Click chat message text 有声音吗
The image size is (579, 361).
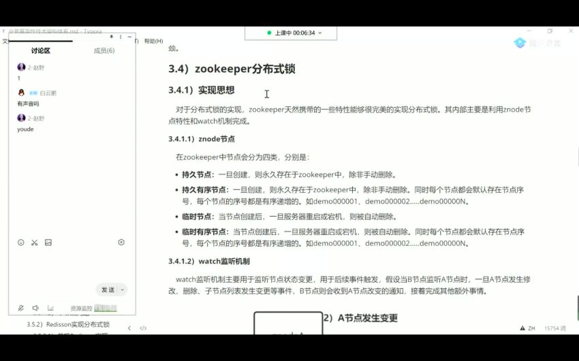click(x=28, y=104)
